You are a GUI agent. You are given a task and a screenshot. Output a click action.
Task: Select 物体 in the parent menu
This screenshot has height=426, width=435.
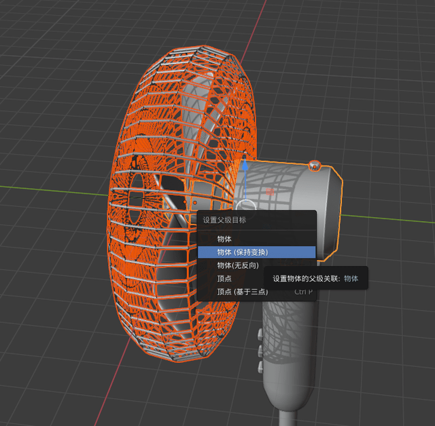pos(224,239)
